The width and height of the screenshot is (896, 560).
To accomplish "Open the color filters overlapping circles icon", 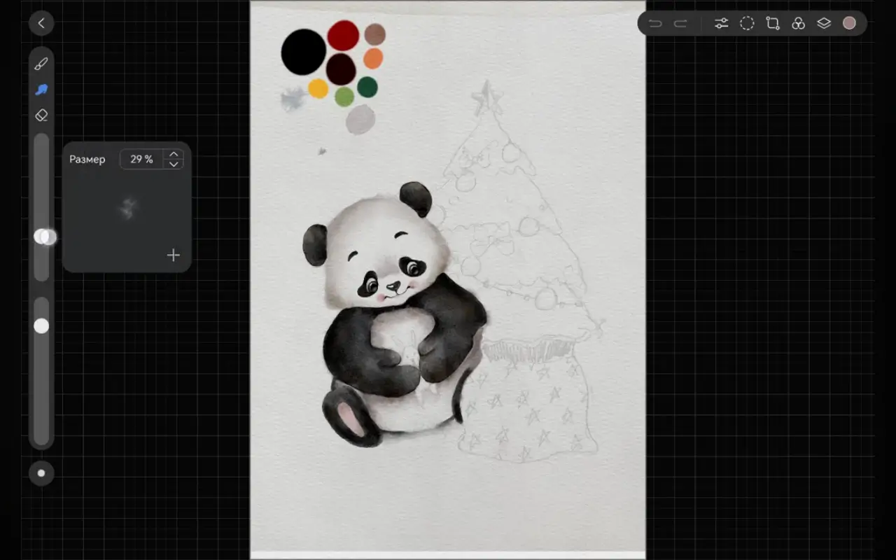I will coord(798,23).
